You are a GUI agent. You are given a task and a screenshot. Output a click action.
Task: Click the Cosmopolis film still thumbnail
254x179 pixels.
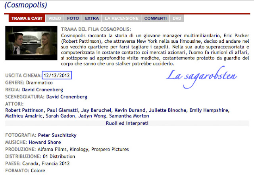pyautogui.click(x=31, y=43)
